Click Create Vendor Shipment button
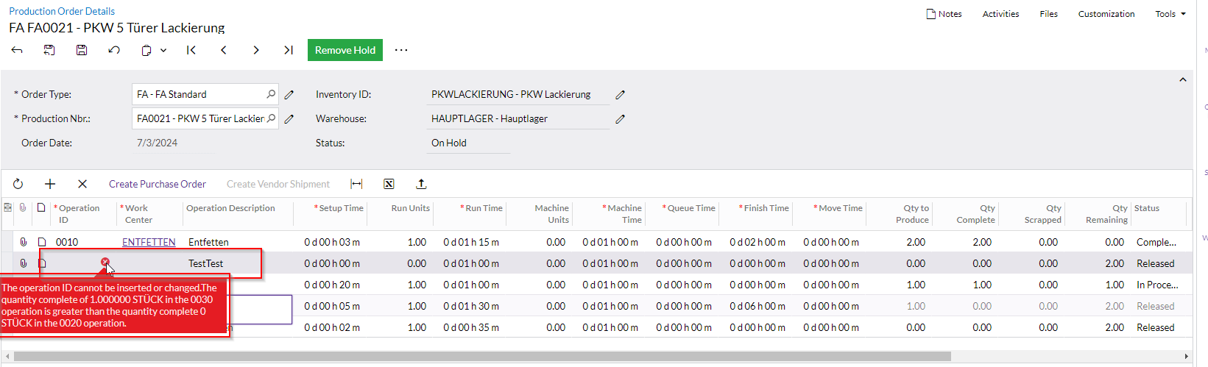The width and height of the screenshot is (1208, 367). tap(278, 184)
